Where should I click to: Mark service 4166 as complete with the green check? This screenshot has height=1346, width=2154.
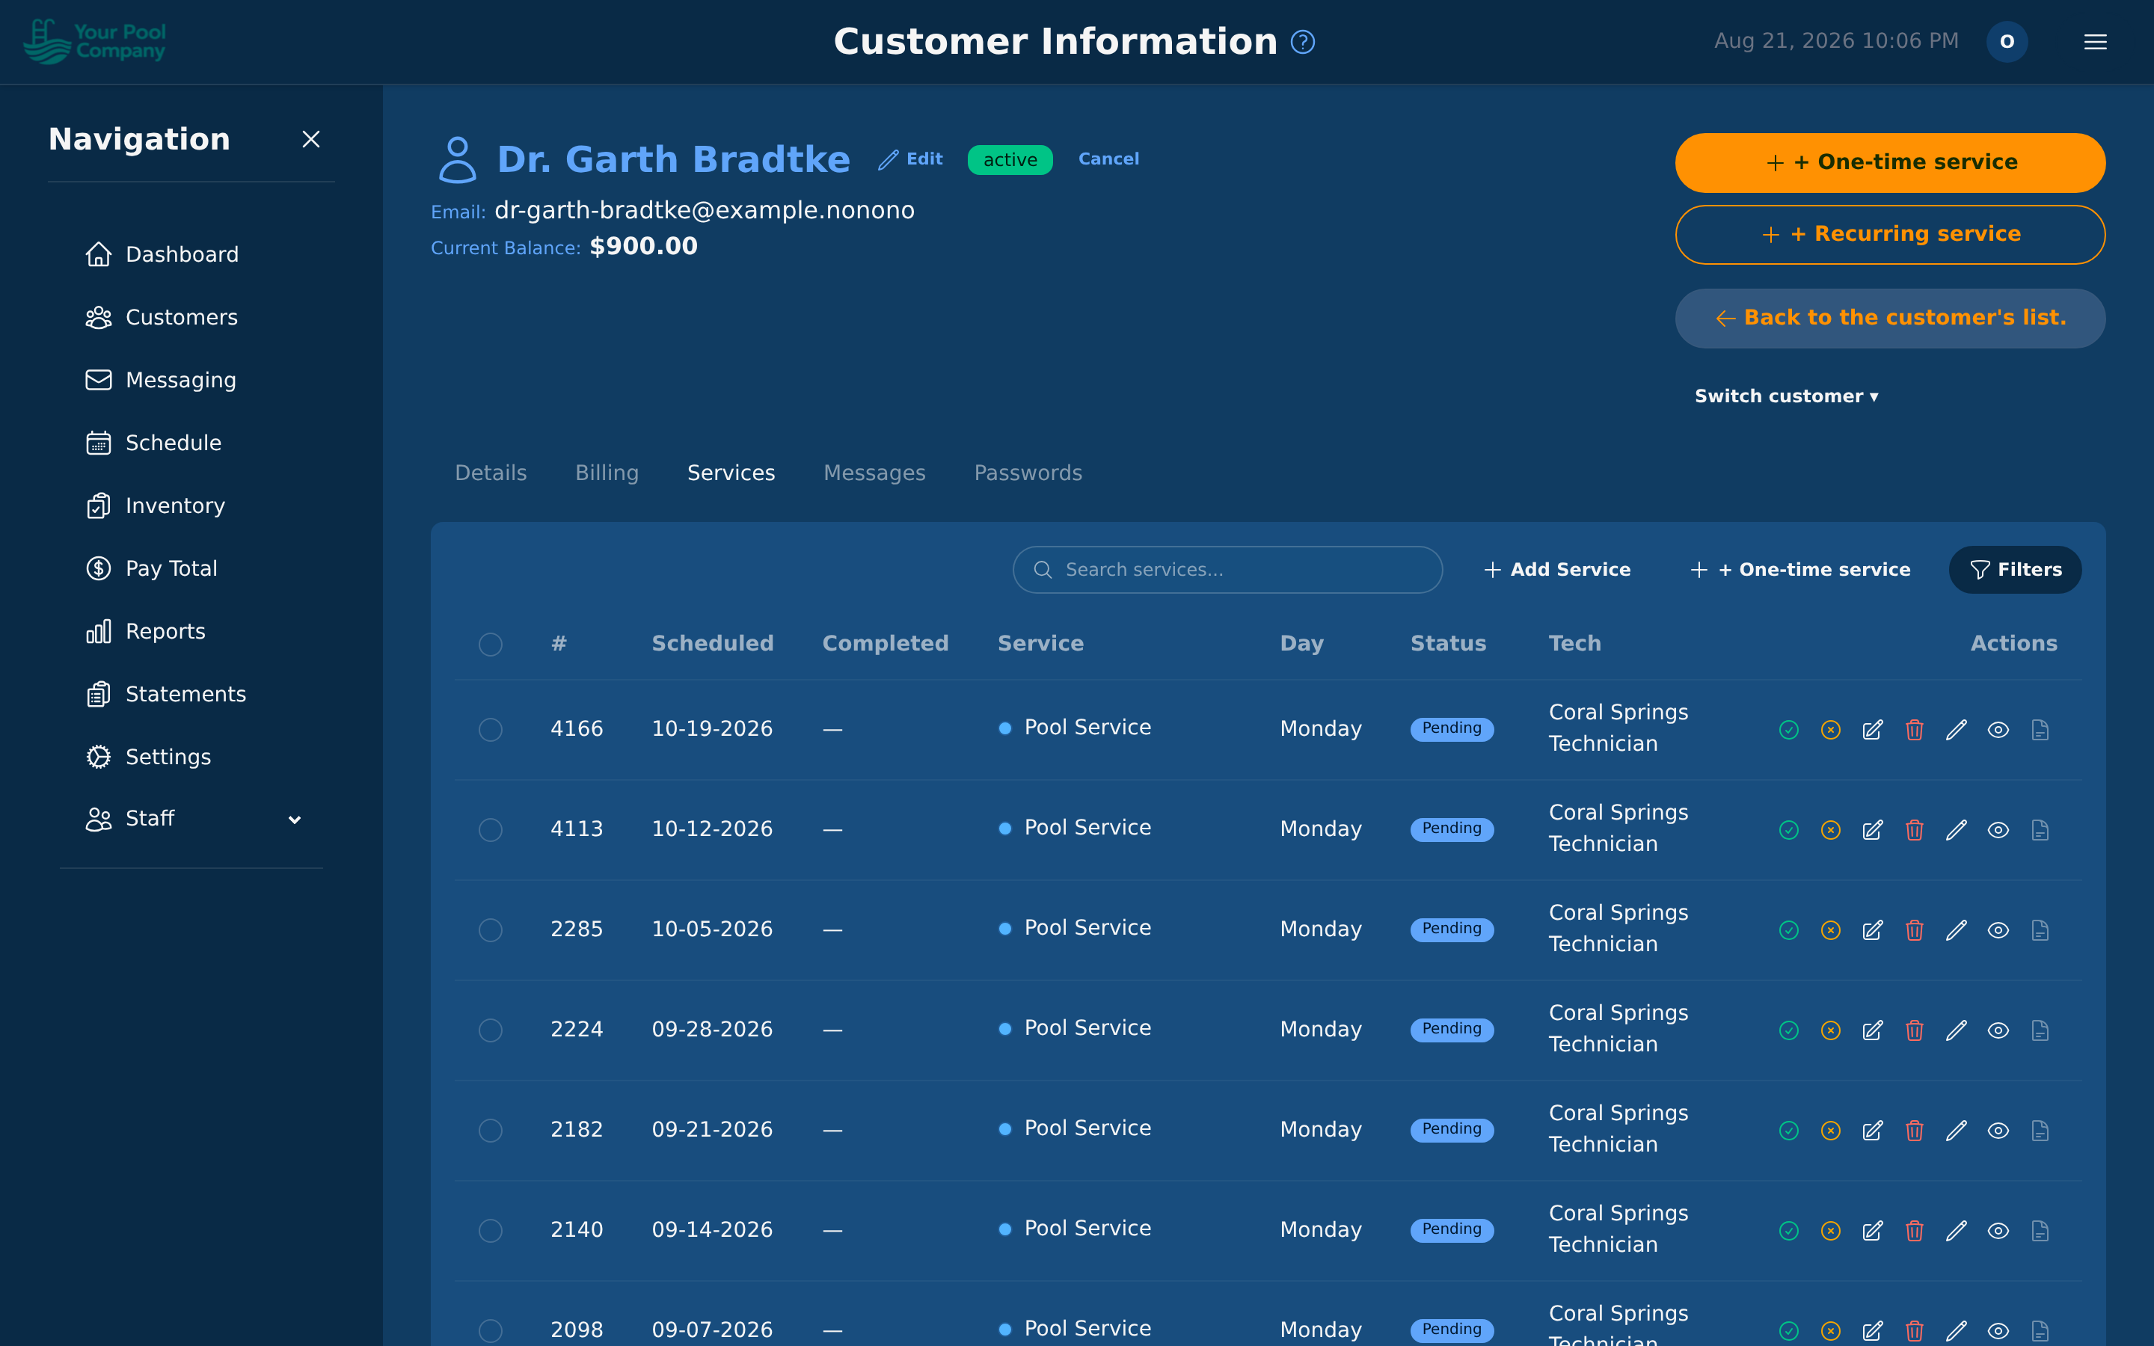pos(1788,730)
